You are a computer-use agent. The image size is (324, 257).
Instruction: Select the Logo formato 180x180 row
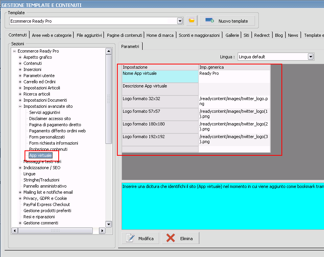coord(160,127)
